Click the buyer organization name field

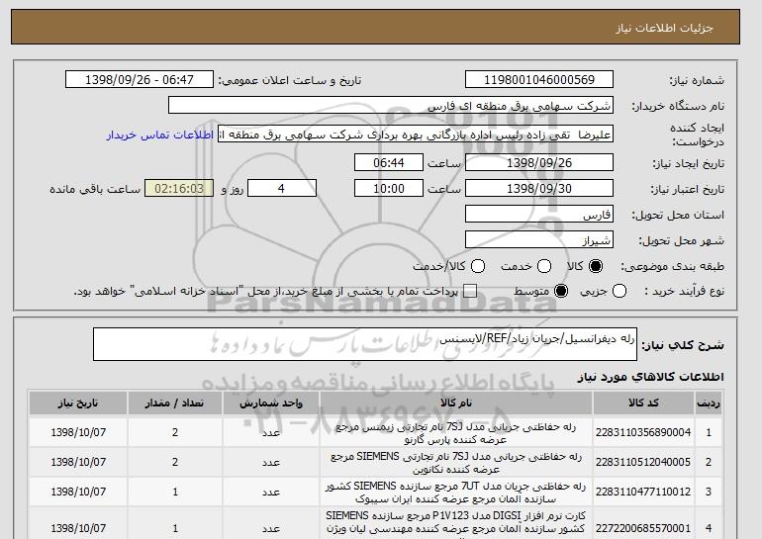[391, 106]
